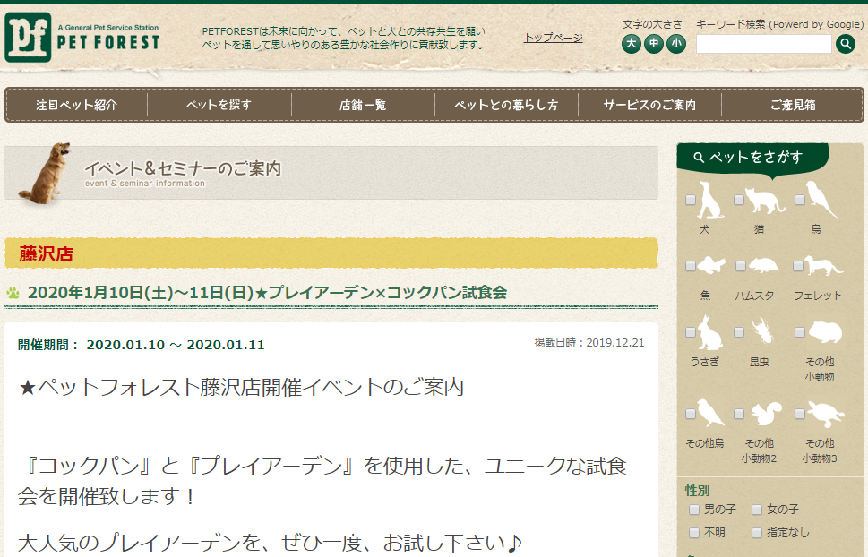
Task: Click the green search magnifier button
Action: [846, 43]
